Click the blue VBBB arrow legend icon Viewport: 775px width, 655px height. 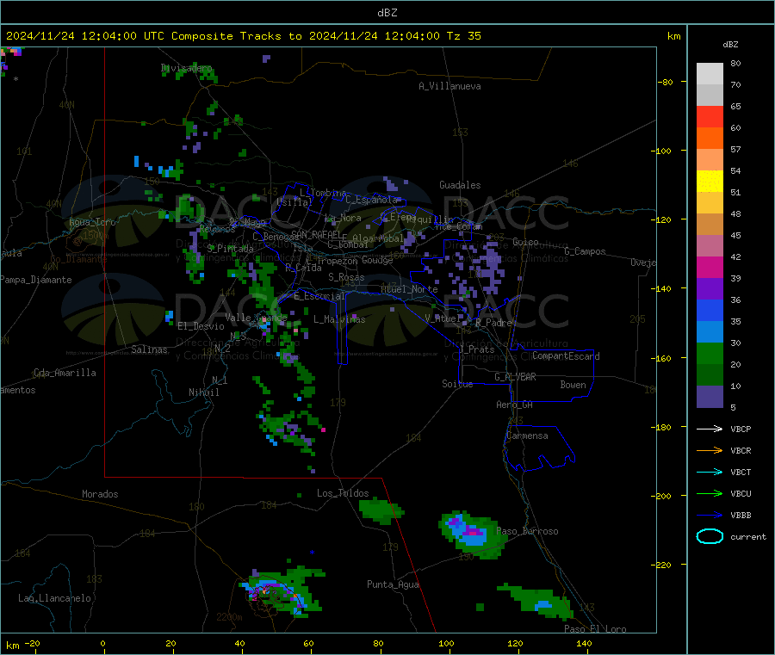[x=710, y=515]
